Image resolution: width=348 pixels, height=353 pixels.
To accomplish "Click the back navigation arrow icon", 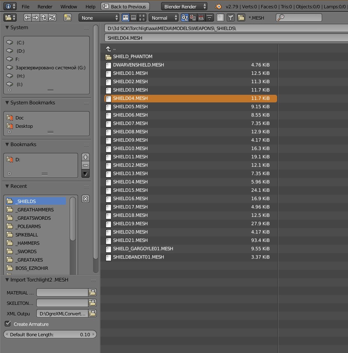I will point(28,18).
